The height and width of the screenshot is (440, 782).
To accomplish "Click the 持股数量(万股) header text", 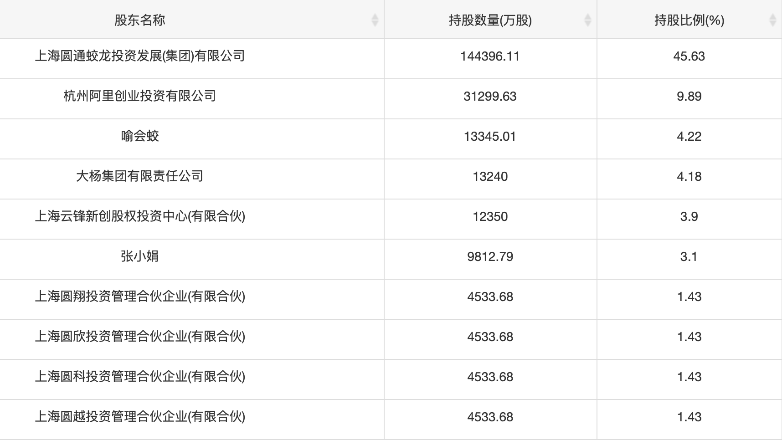I will pyautogui.click(x=490, y=20).
